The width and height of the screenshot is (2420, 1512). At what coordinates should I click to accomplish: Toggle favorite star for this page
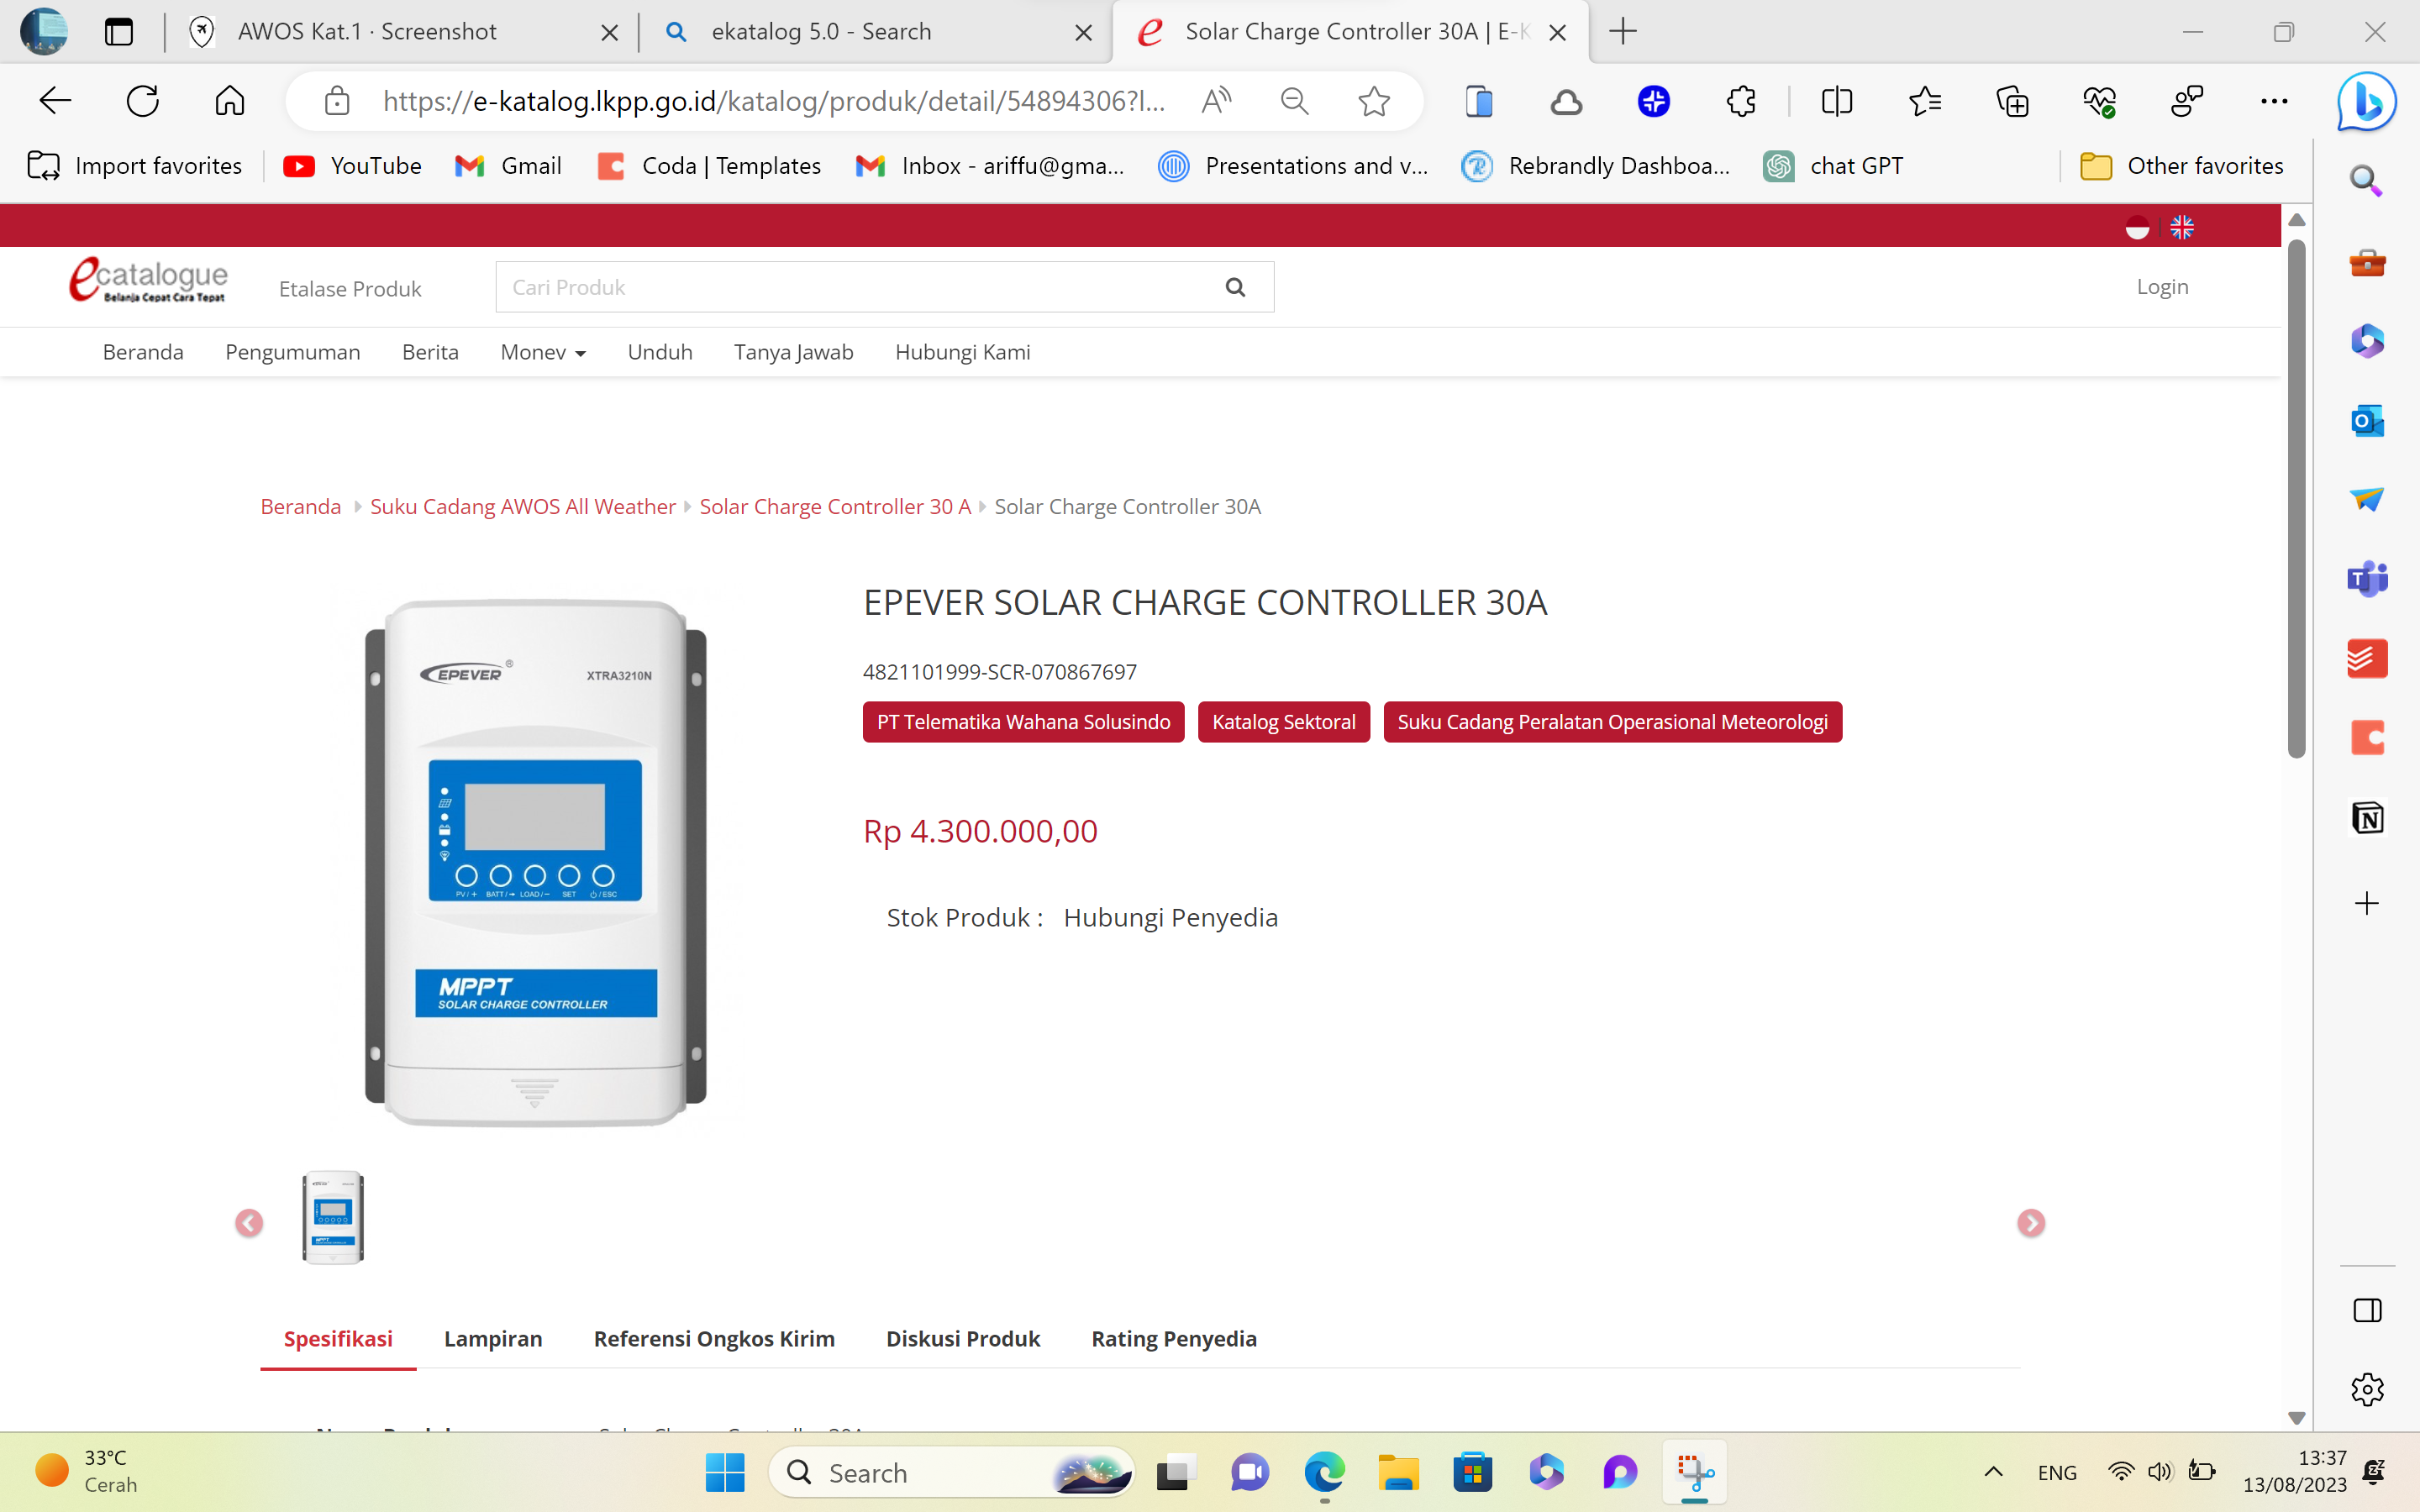click(x=1374, y=100)
